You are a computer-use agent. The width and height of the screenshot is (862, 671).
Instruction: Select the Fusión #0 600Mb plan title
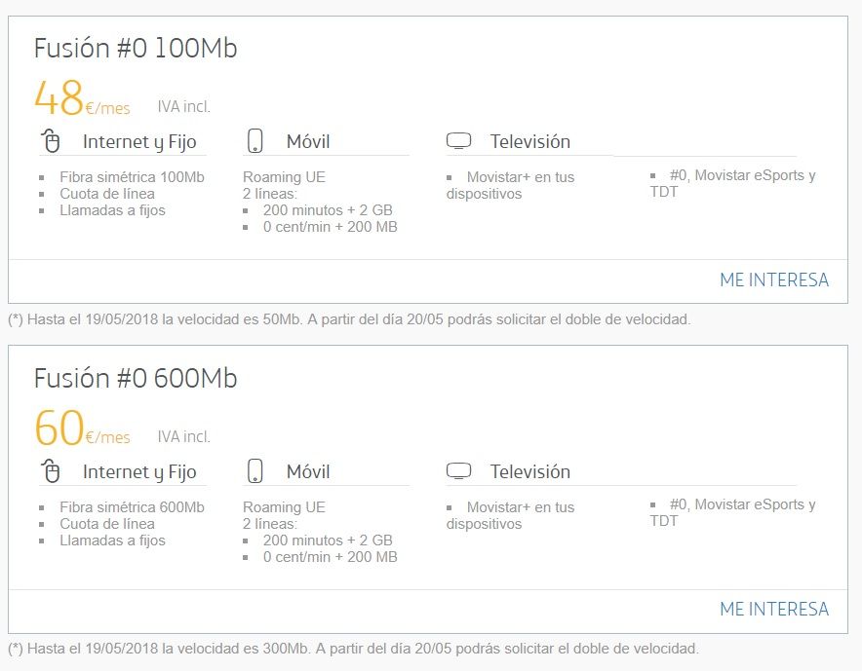136,377
